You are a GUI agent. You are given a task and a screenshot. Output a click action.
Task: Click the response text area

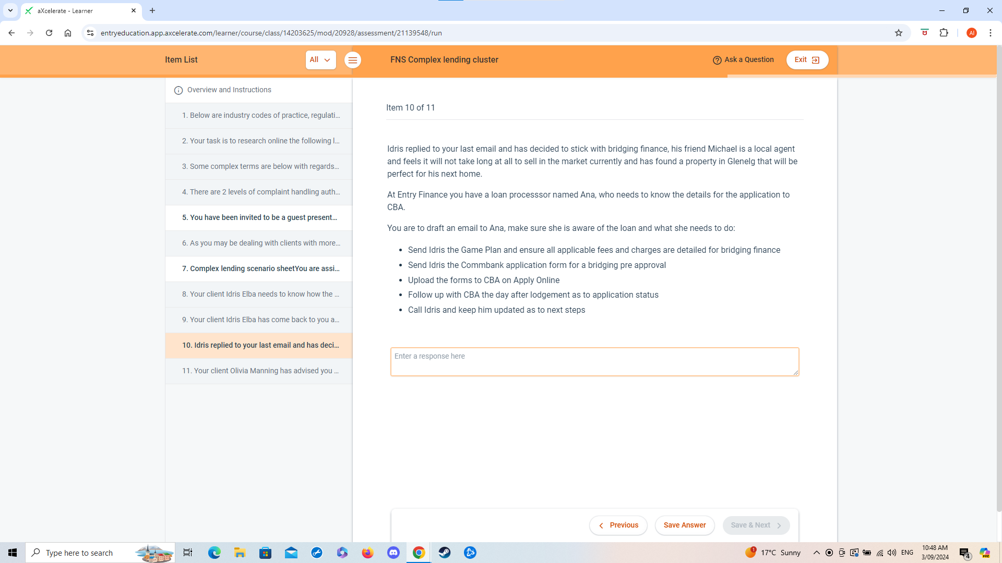point(594,362)
